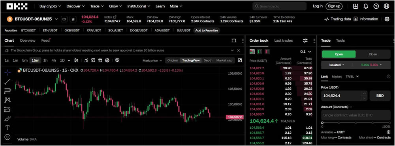Open the Trade menu in top navigation

click(96, 6)
